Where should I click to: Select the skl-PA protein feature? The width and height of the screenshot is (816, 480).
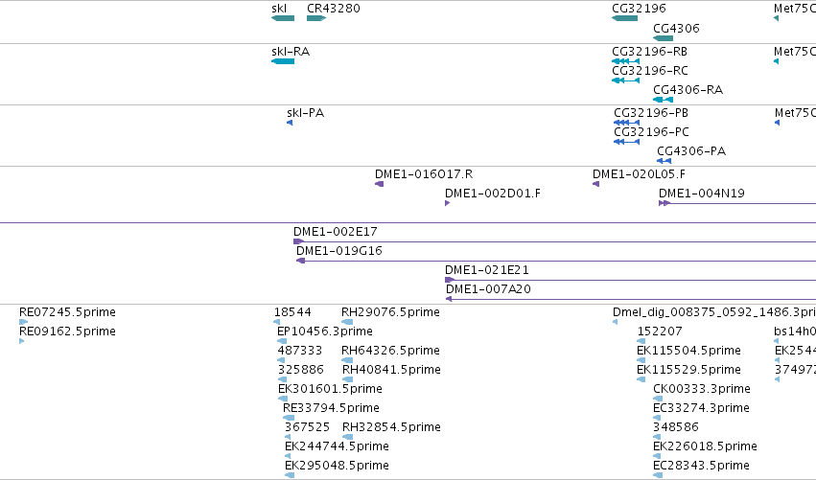290,123
